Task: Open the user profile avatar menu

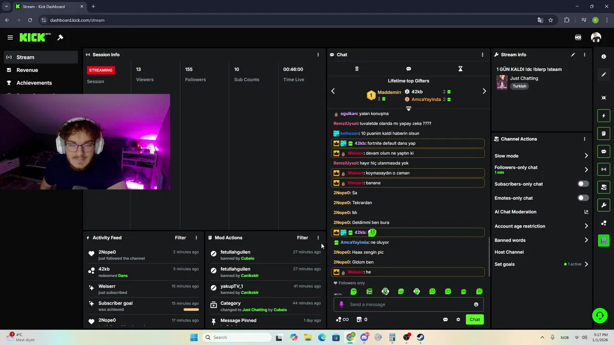Action: pos(596,37)
